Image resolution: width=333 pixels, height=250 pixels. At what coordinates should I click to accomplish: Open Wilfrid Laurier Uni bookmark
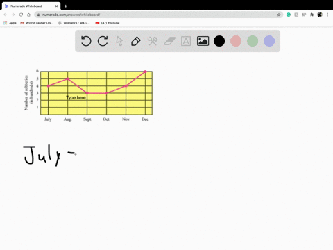37,23
